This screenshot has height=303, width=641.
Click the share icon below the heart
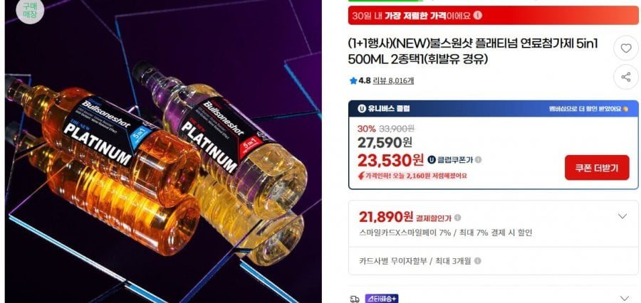626,77
